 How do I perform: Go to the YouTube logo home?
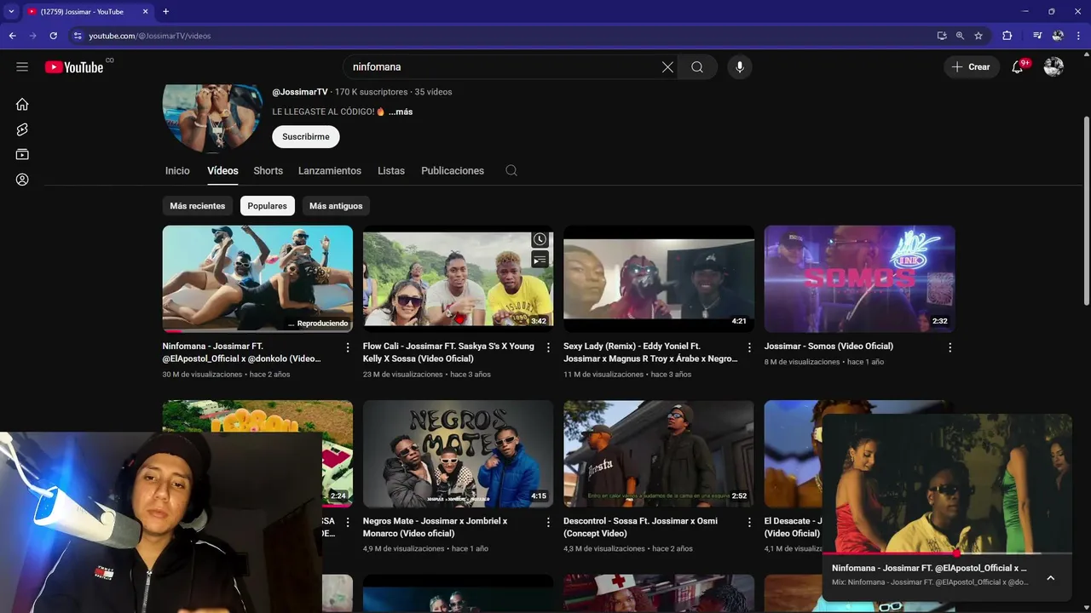74,66
